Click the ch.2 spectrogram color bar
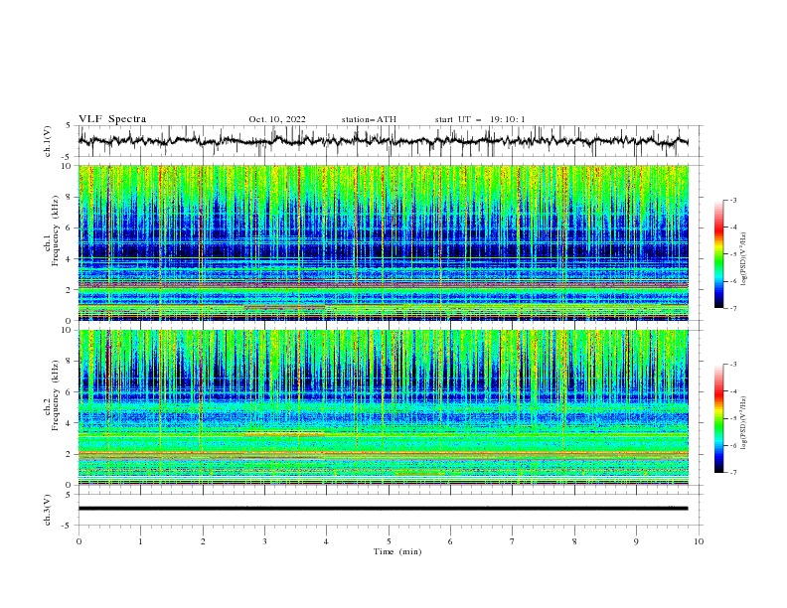The height and width of the screenshot is (608, 787). 718,418
